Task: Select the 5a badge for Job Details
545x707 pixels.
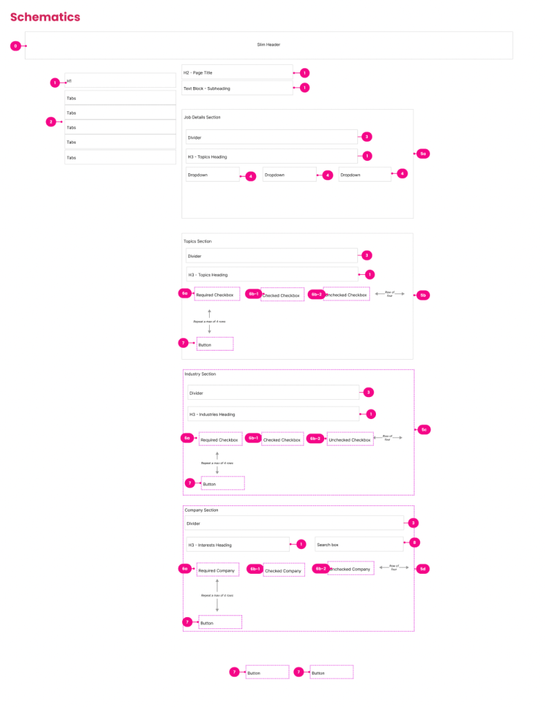Action: [423, 153]
